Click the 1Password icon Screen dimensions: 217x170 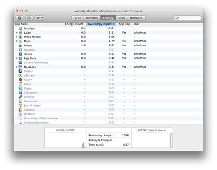21,93
